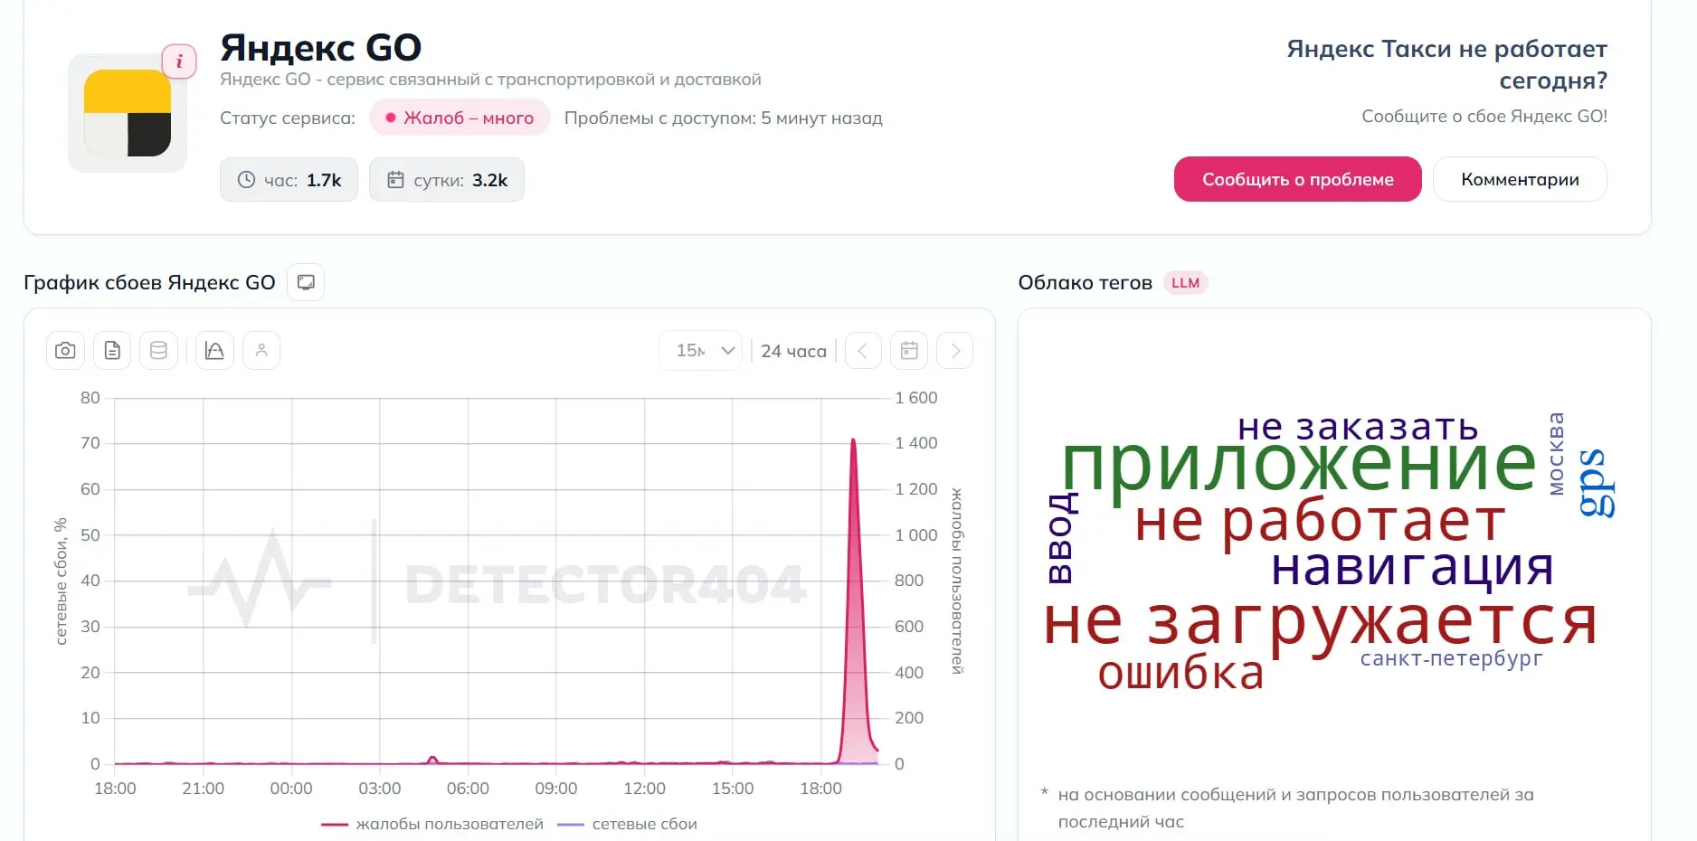Click the database data icon in chart toolbar
The image size is (1697, 841).
click(158, 351)
